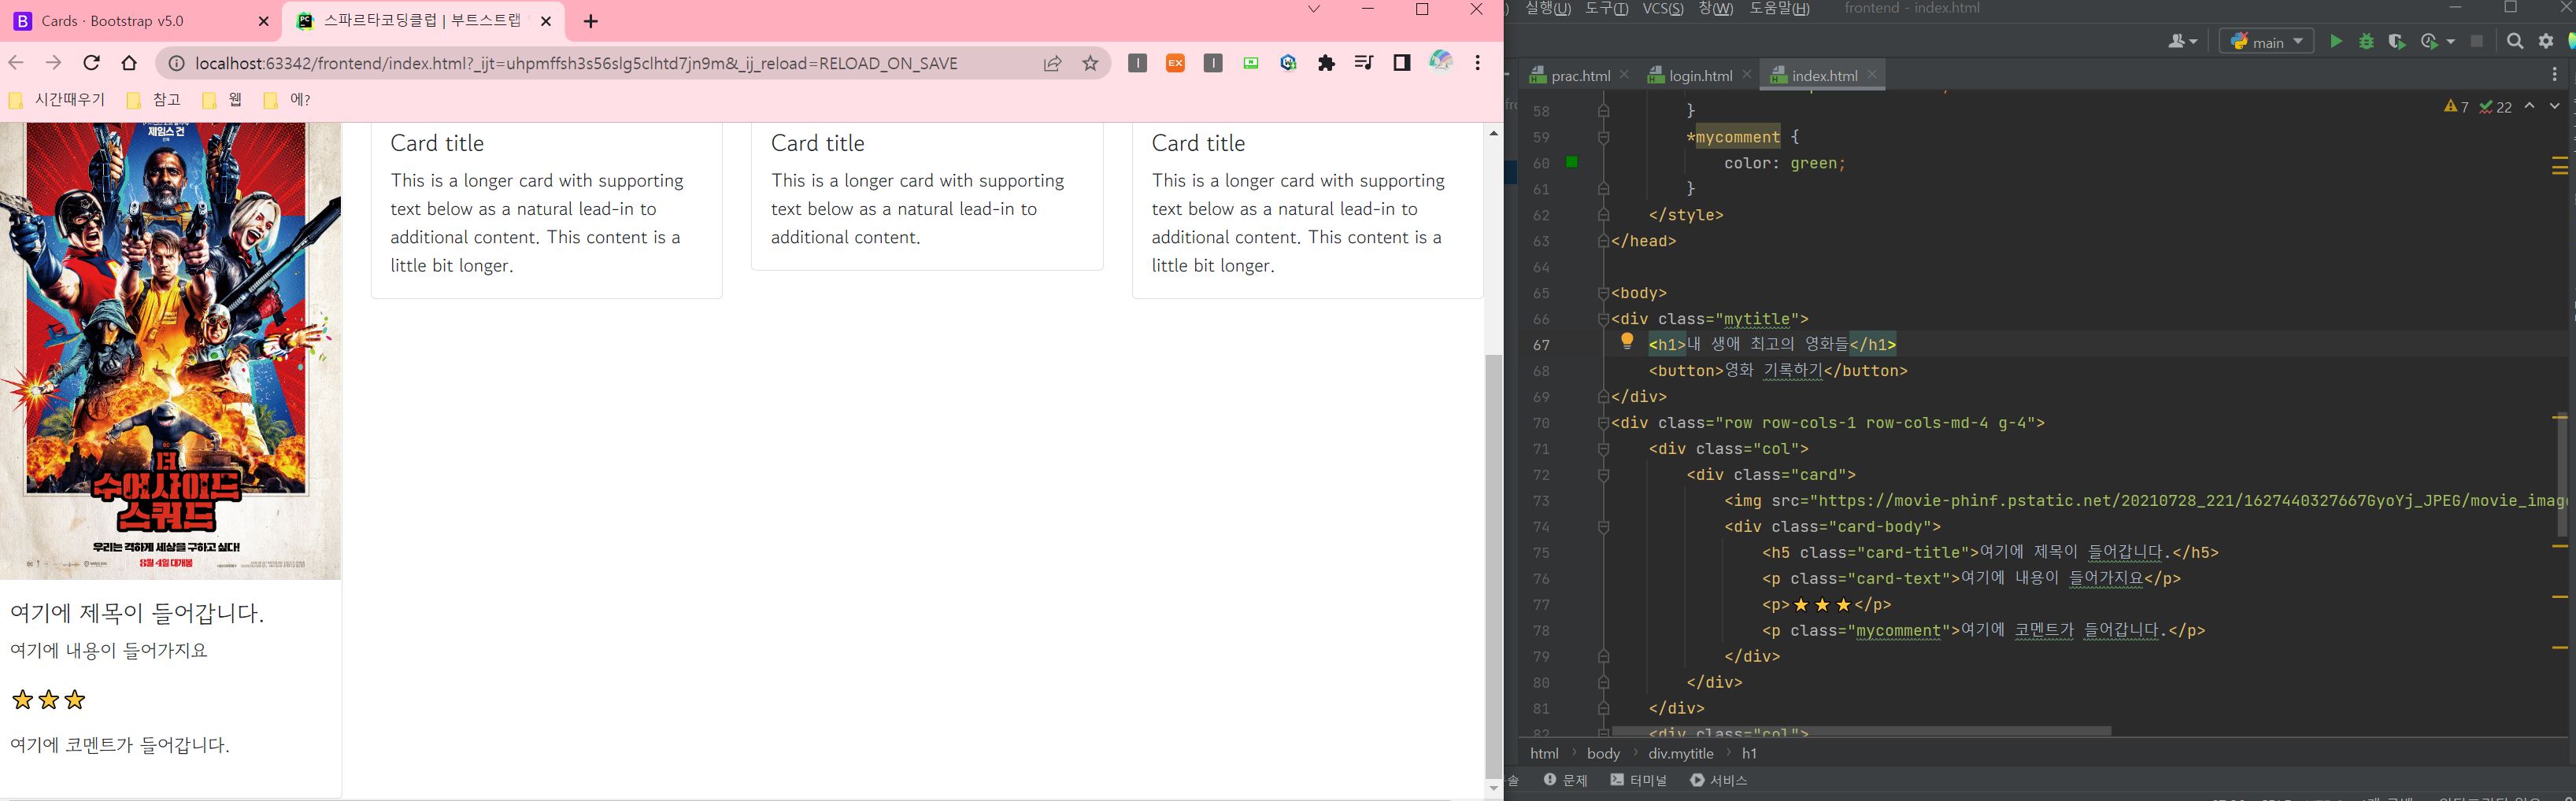Click the Suicide Squad movie poster image
Screen dimensions: 2576x801
tap(170, 350)
